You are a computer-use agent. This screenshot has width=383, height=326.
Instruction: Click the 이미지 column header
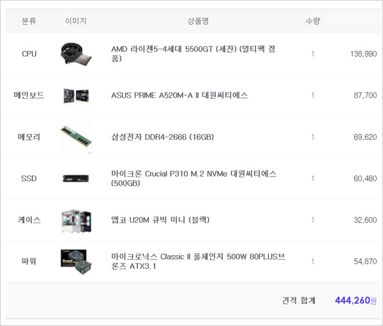click(x=75, y=21)
